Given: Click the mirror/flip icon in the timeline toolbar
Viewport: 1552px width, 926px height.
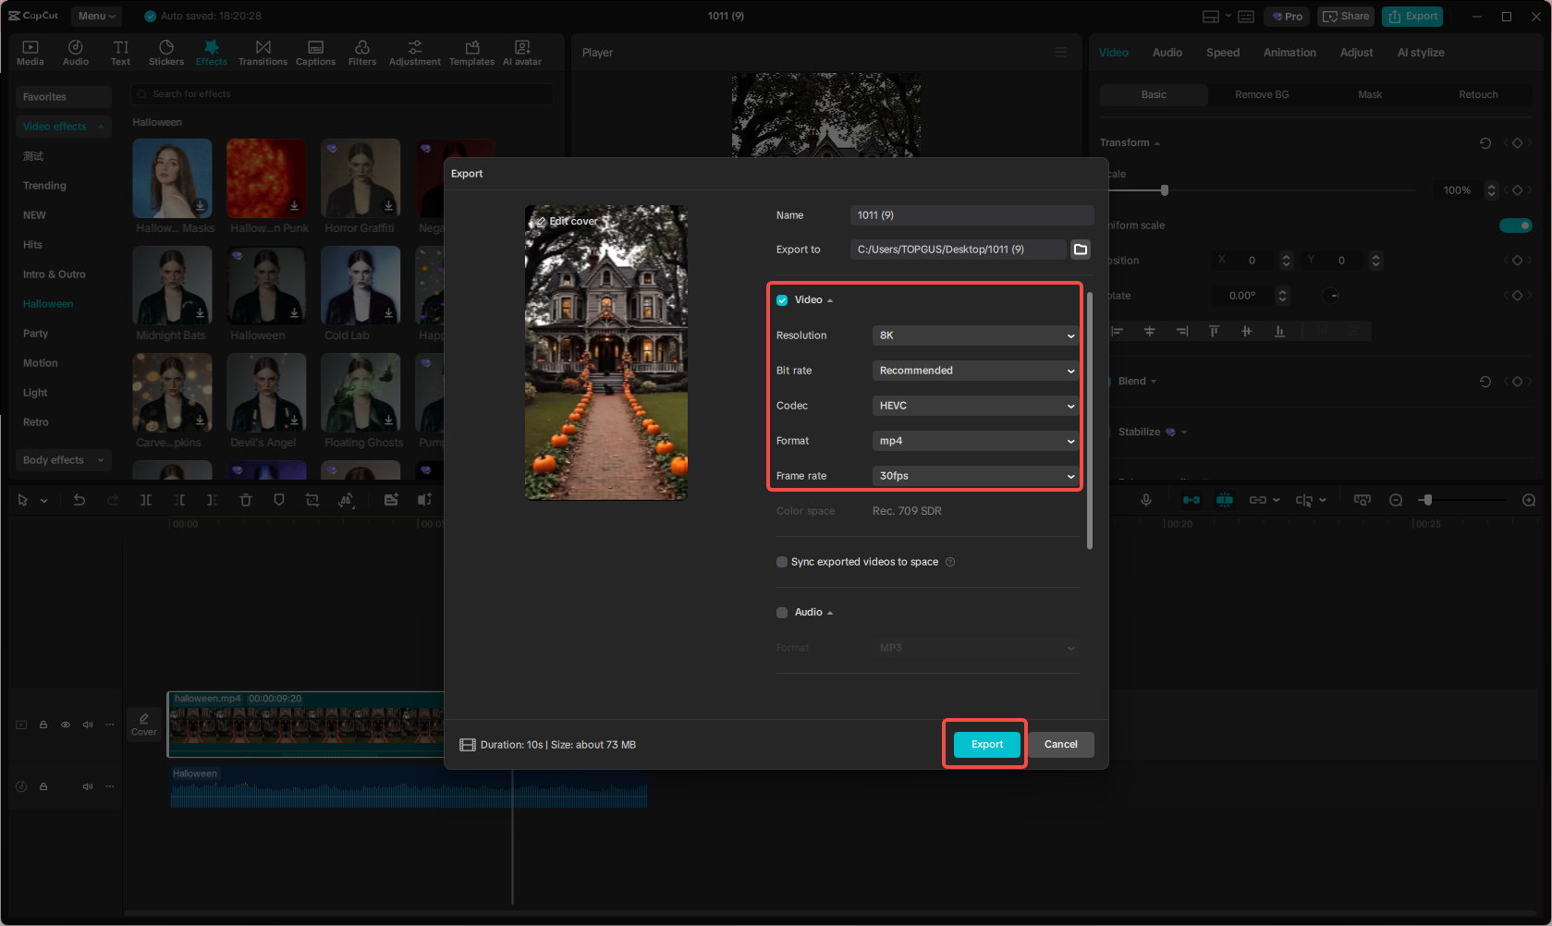Looking at the screenshot, I should pyautogui.click(x=347, y=500).
